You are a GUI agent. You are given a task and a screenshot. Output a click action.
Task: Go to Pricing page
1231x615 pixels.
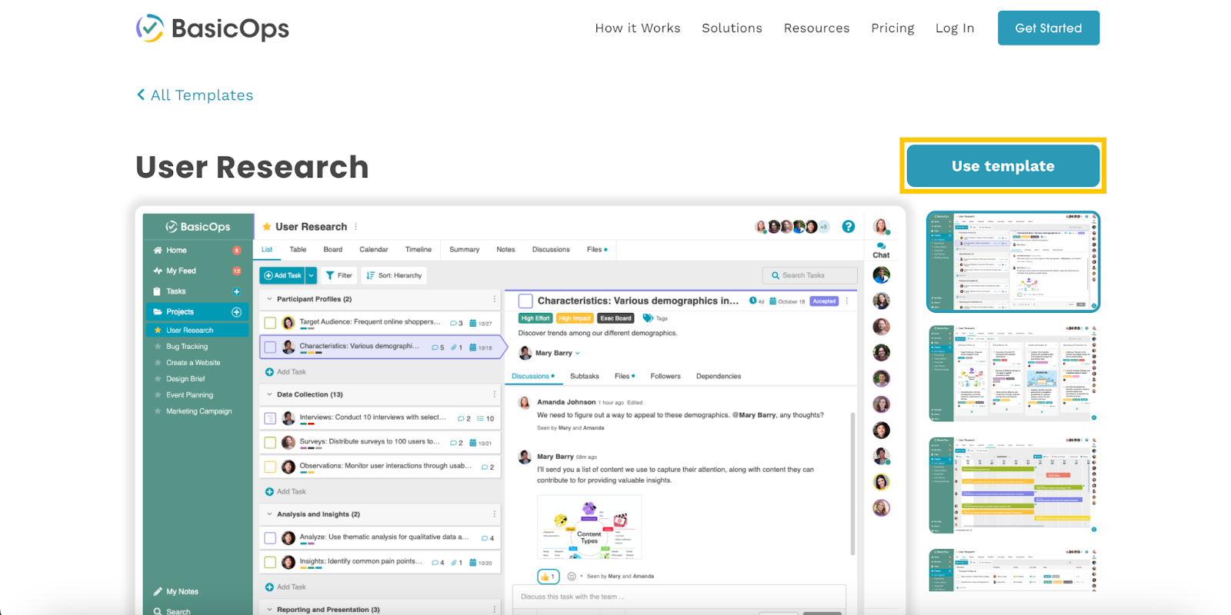click(x=892, y=28)
